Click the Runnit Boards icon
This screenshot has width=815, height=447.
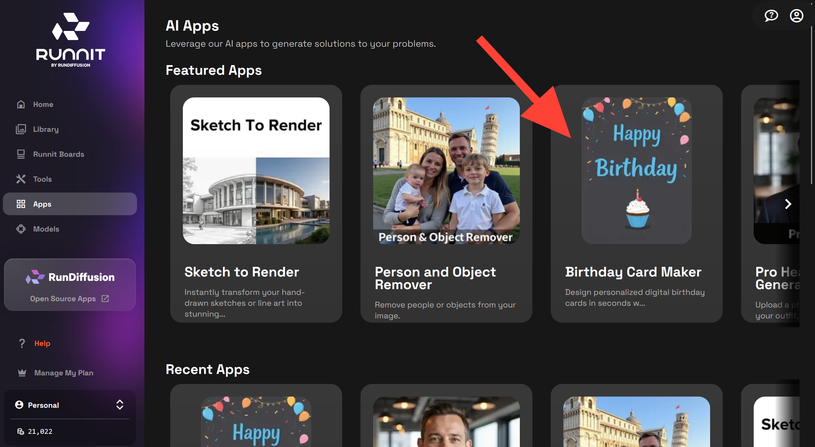pyautogui.click(x=20, y=154)
